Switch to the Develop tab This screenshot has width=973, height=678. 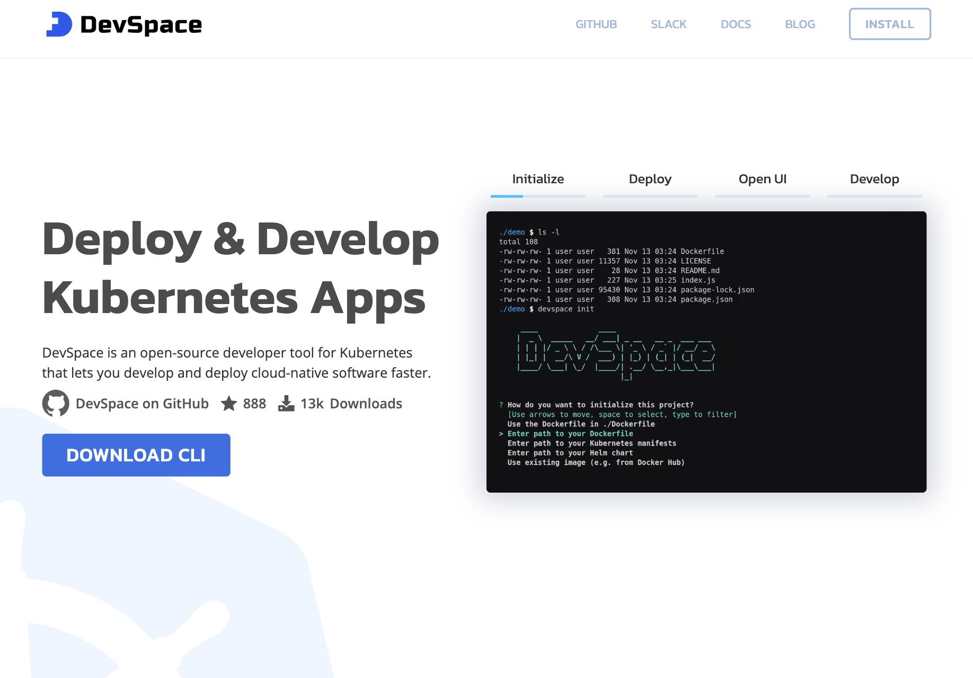pos(874,179)
